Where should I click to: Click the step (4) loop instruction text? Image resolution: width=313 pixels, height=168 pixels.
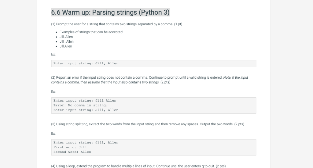point(138,166)
